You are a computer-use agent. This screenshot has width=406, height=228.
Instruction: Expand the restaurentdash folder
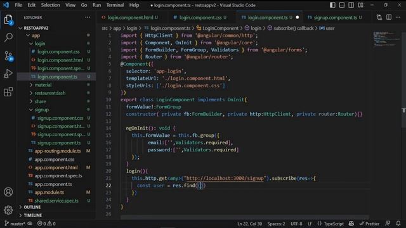pos(31,93)
